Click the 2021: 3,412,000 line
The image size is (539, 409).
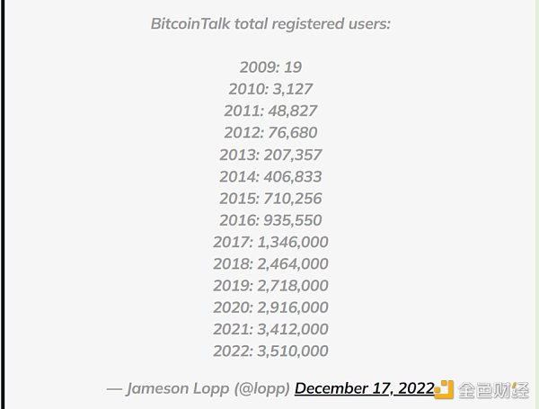[x=270, y=329]
